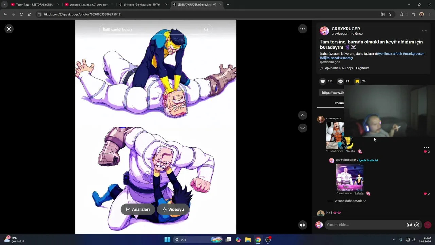Image resolution: width=435 pixels, height=245 pixels.
Task: Open the post options three-dot menu
Action: point(424,31)
